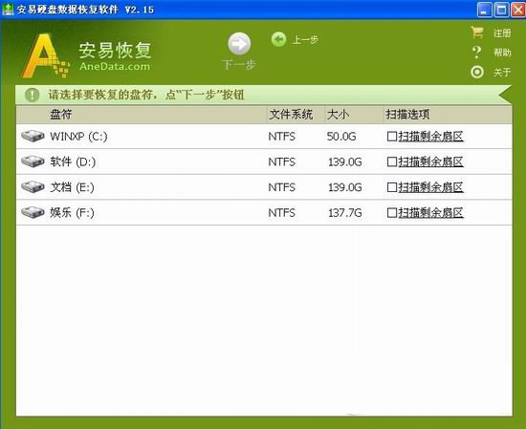This screenshot has height=430, width=526.
Task: Click the AneData logo icon
Action: (45, 55)
